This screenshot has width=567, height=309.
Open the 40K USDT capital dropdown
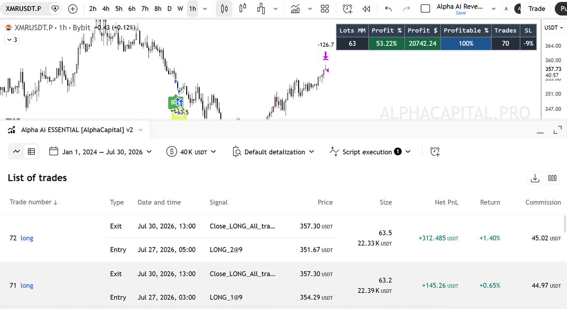pyautogui.click(x=191, y=152)
